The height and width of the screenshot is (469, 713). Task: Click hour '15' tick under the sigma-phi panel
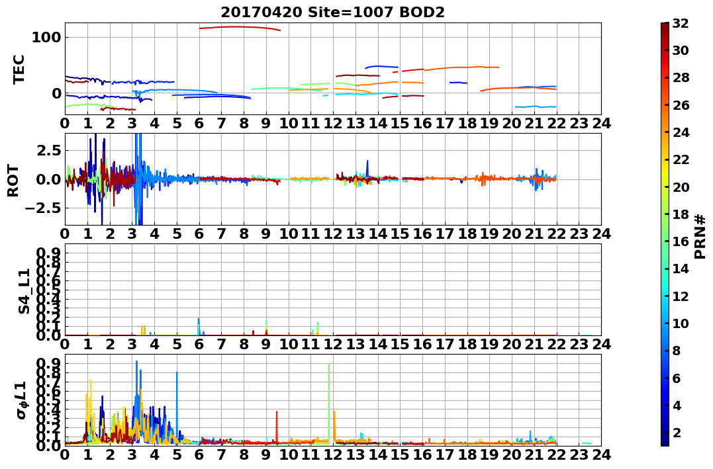coord(400,454)
